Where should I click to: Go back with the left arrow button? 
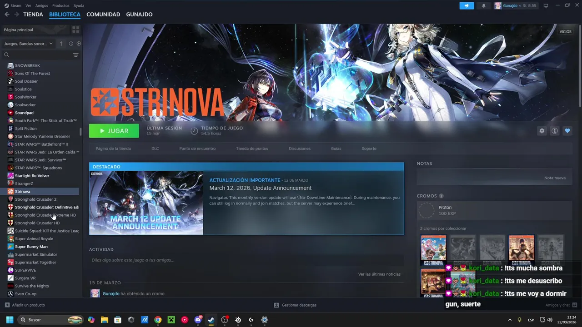7,15
